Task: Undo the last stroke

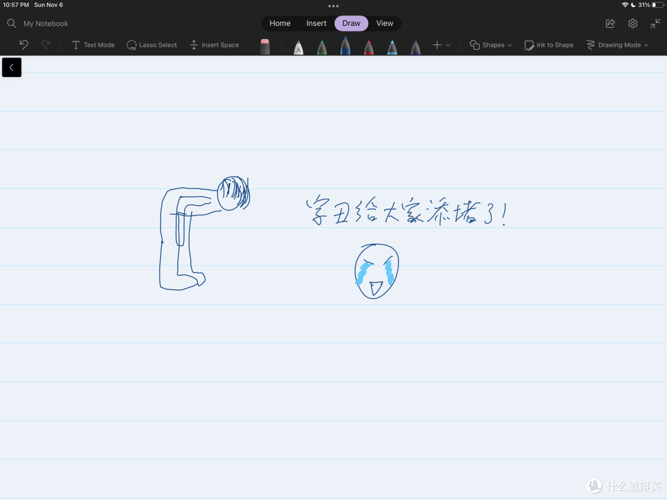Action: [24, 44]
